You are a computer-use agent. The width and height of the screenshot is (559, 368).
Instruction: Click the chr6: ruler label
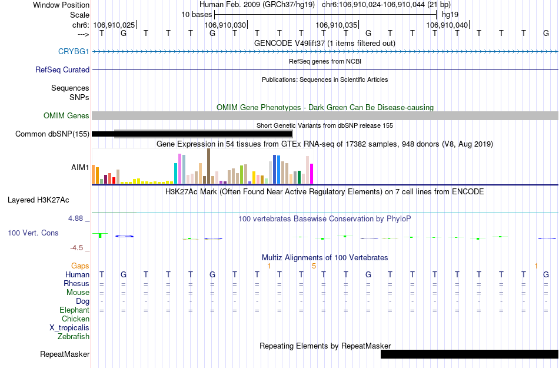[x=81, y=25]
